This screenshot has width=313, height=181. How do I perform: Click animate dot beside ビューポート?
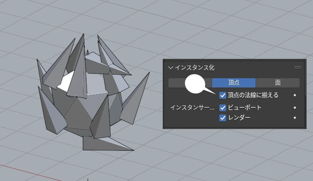[295, 108]
